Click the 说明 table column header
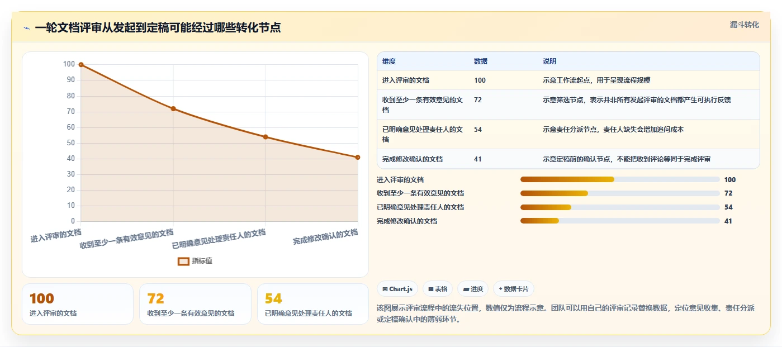Viewport: 782px width, 347px height. (x=549, y=61)
